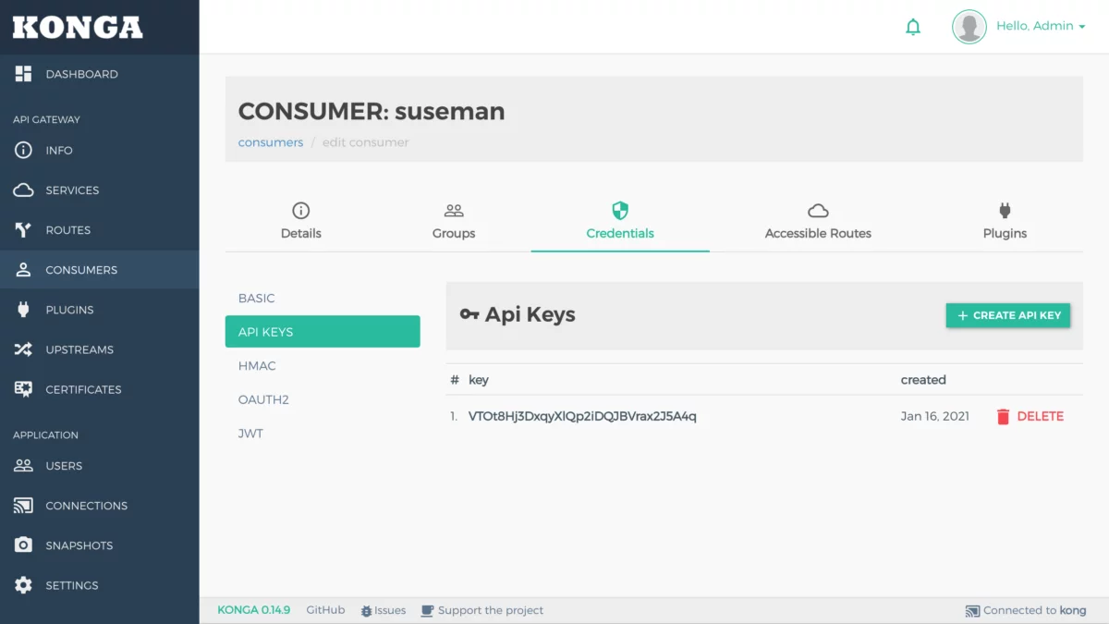
Task: Follow the consumers breadcrumb link
Action: coord(271,142)
